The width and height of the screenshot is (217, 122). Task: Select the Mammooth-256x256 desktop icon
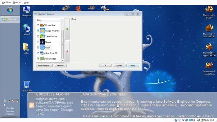click(x=209, y=12)
